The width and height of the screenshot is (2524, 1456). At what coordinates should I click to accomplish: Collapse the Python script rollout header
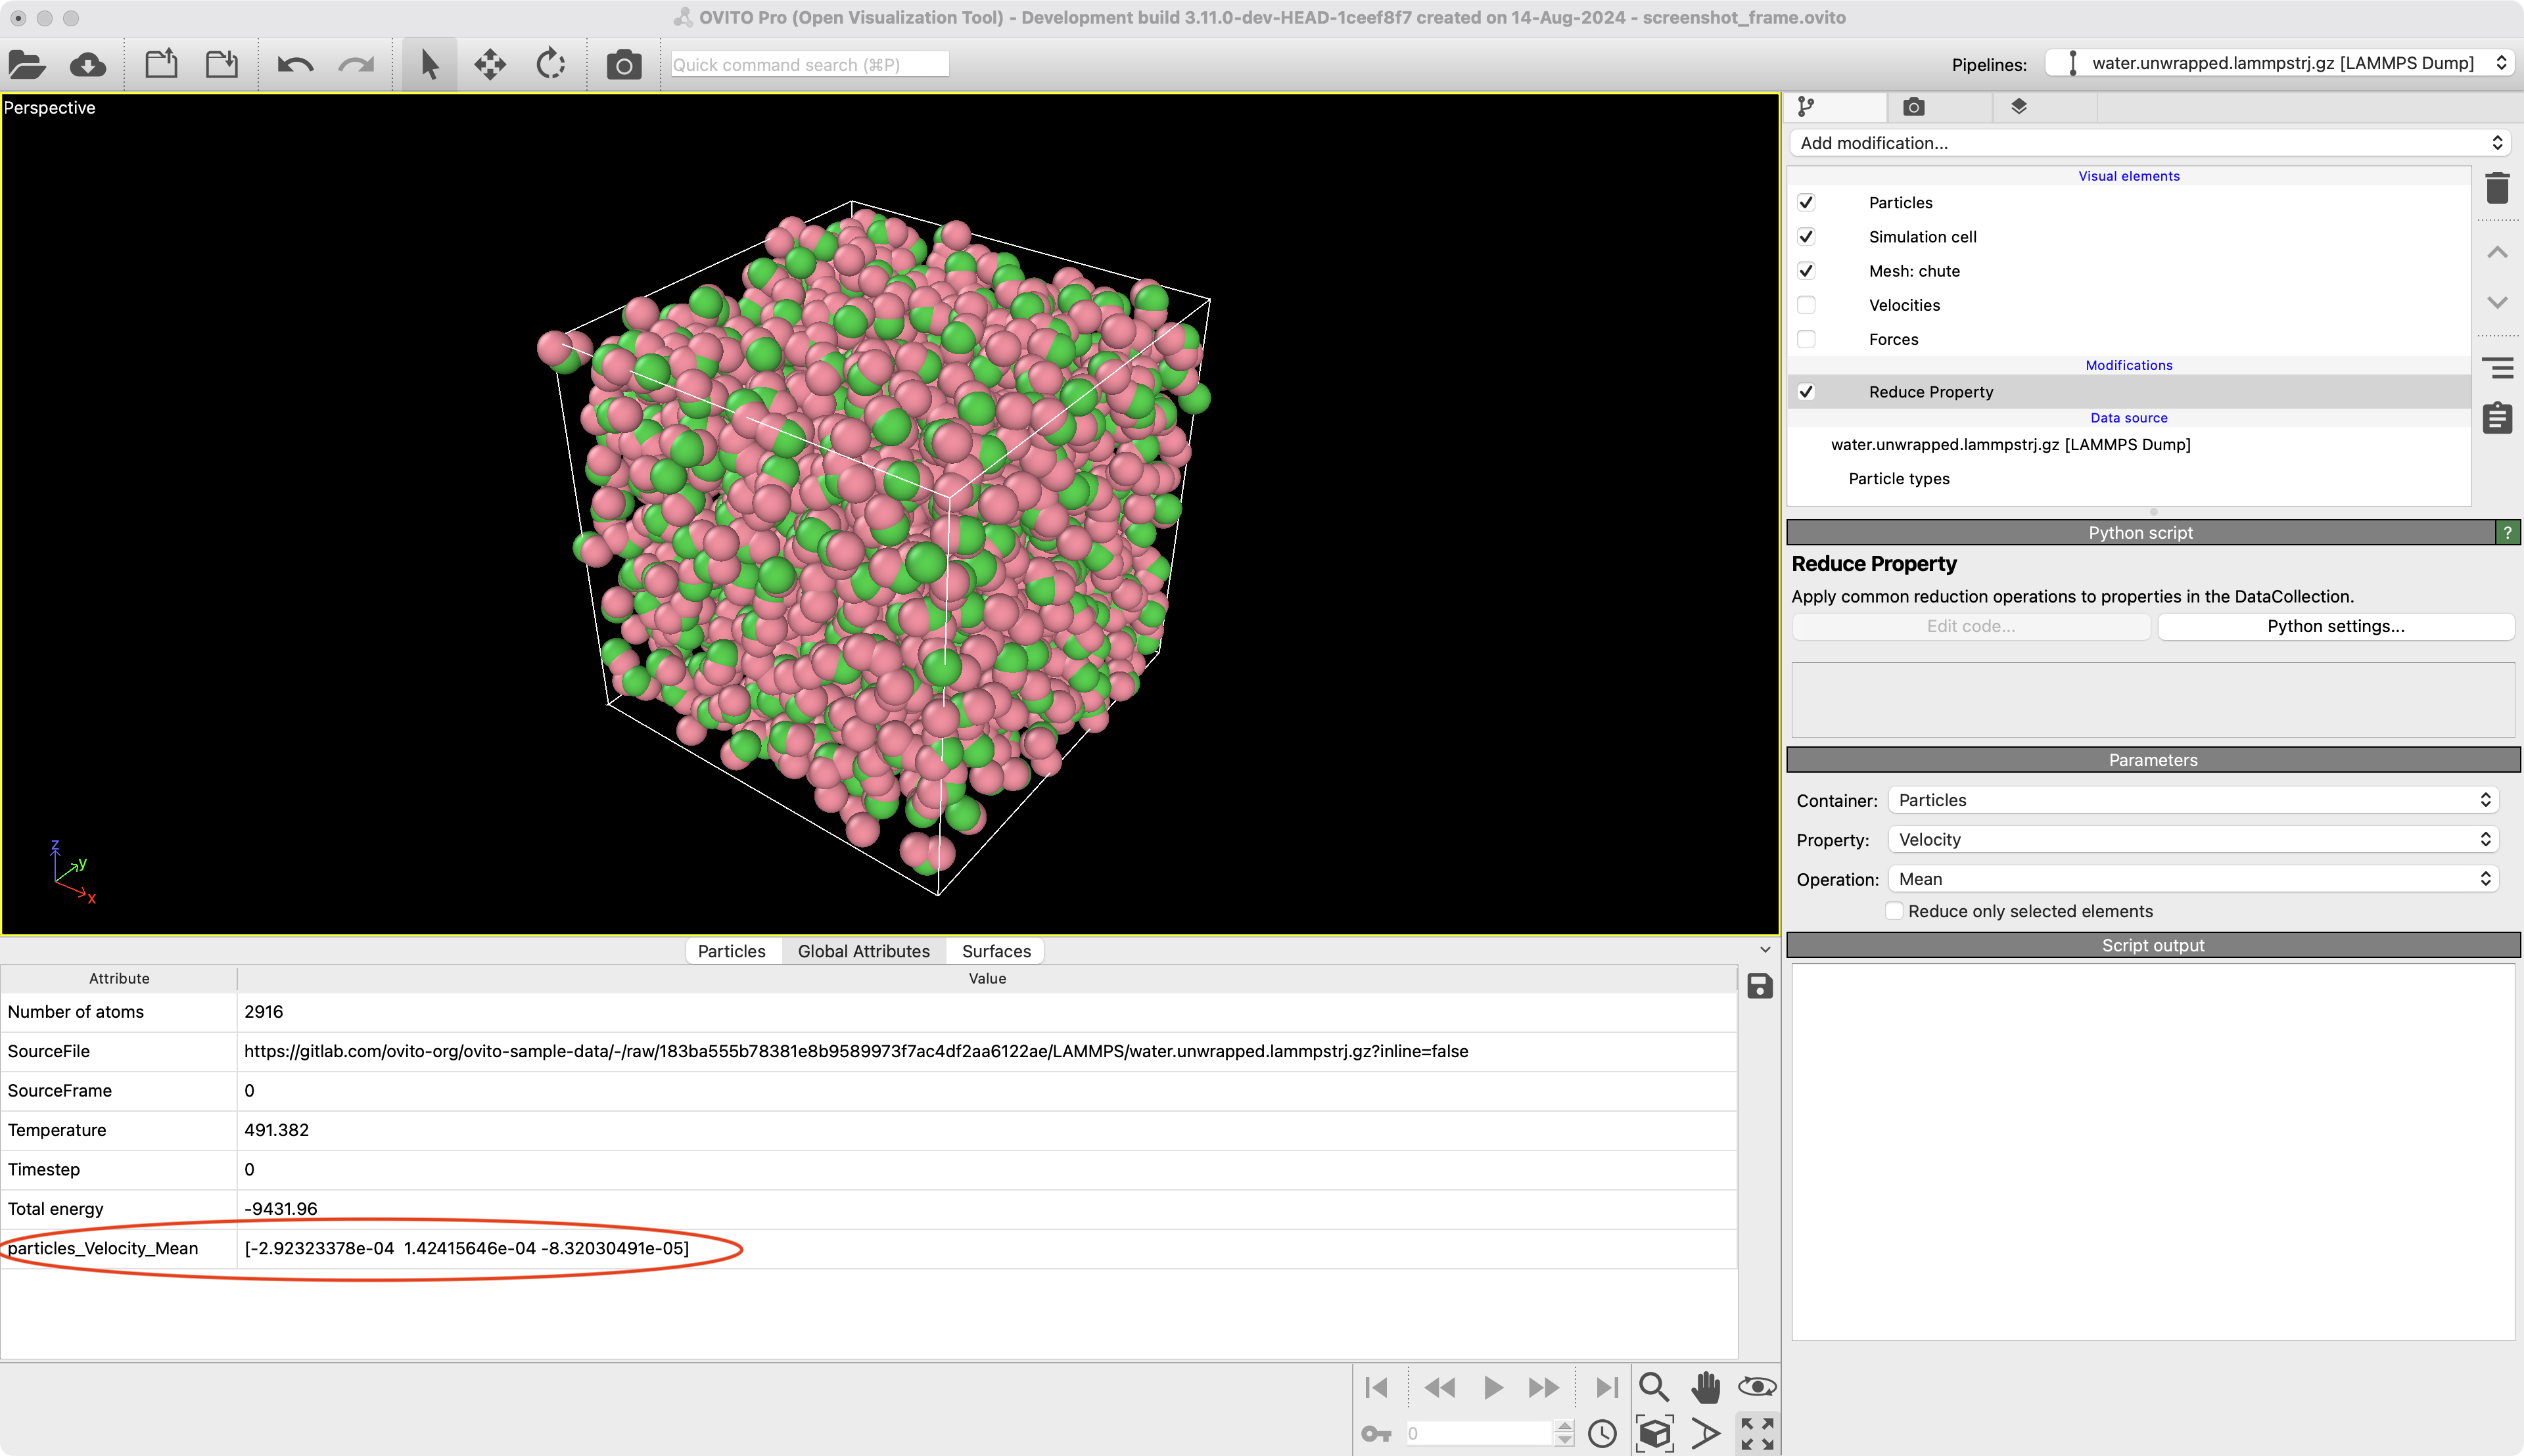point(2140,533)
